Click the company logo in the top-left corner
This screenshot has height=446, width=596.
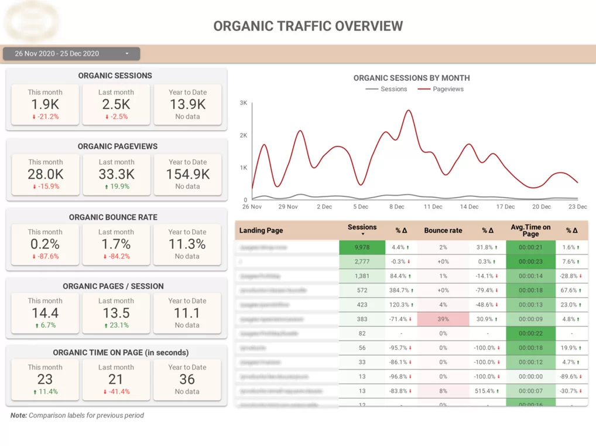[x=32, y=22]
